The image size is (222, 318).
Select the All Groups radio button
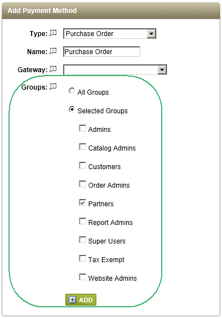coord(72,91)
